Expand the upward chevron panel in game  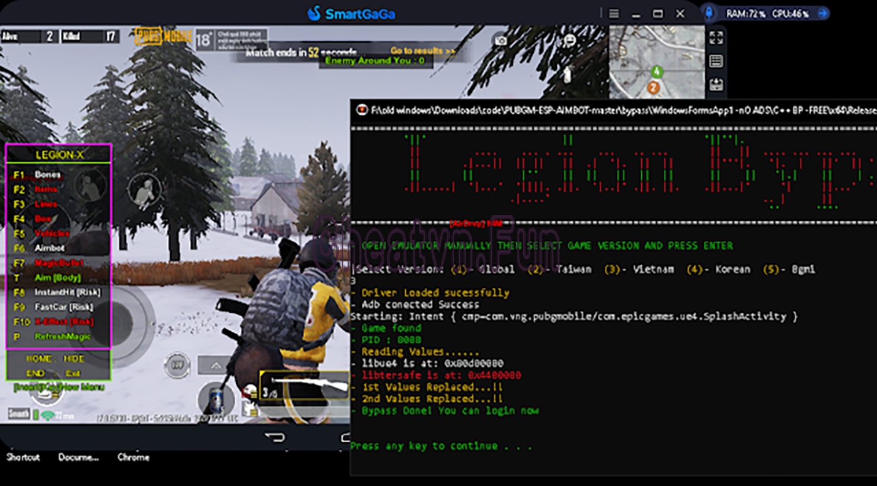pos(215,366)
